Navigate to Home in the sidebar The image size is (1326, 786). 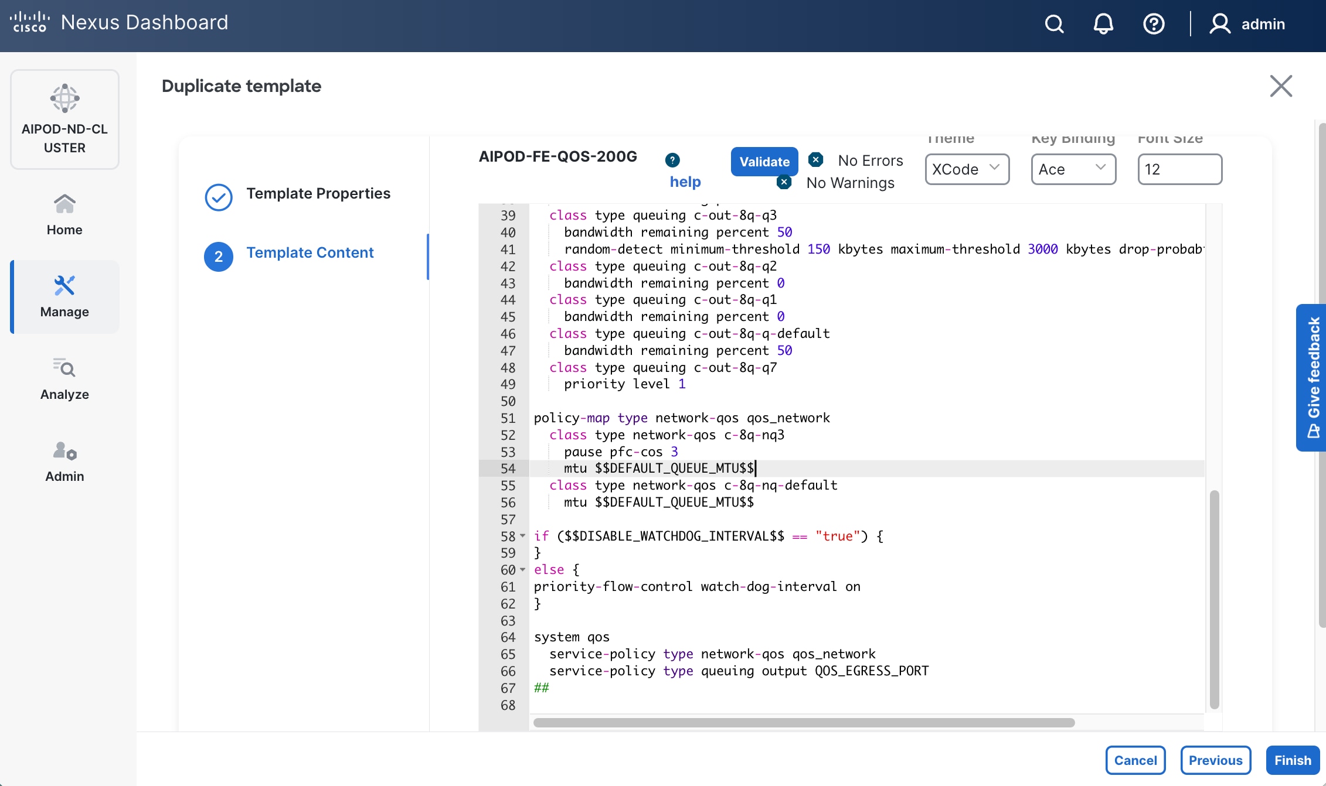[x=64, y=216]
